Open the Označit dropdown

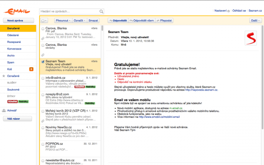pyautogui.click(x=80, y=21)
